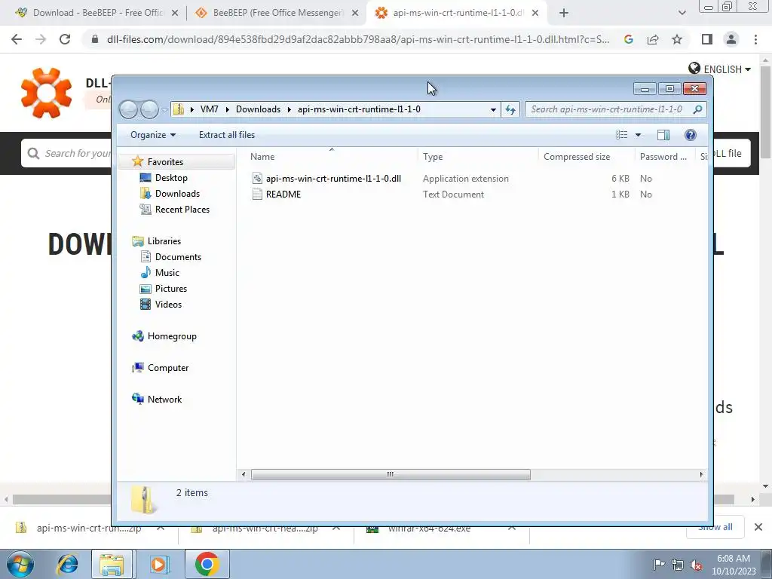
Task: Select the api-ms-win-crt-runtime-l1-1-0.dll file icon
Action: point(257,178)
